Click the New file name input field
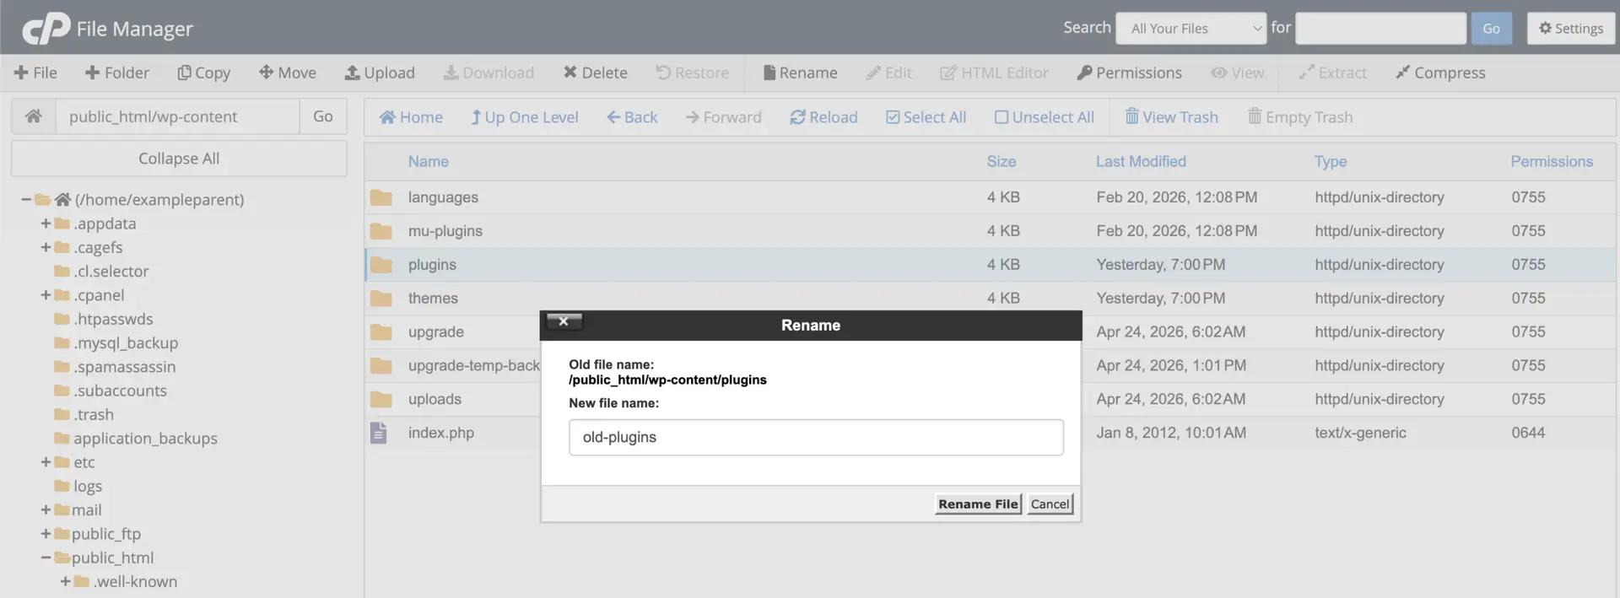1620x598 pixels. pyautogui.click(x=816, y=437)
